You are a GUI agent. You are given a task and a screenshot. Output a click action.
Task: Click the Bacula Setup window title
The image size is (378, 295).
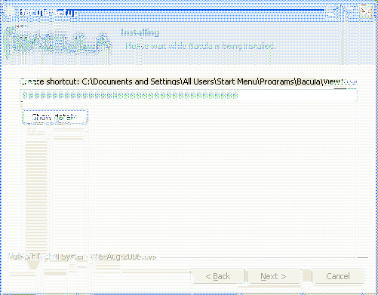click(49, 13)
